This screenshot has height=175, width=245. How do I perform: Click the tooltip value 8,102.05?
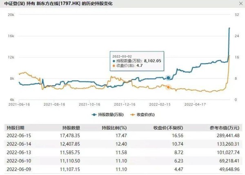152,61
